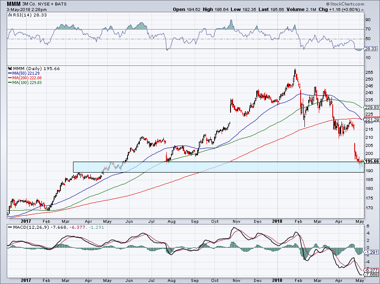This screenshot has width=380, height=284.
Task: Click the 2018 label on the price panel date axis
Action: click(x=277, y=221)
